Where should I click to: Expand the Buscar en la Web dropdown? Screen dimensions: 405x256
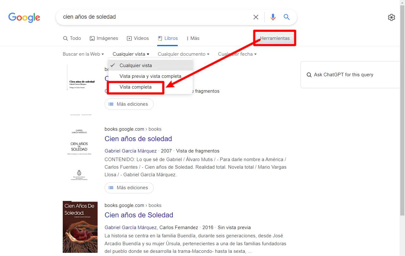click(x=83, y=54)
